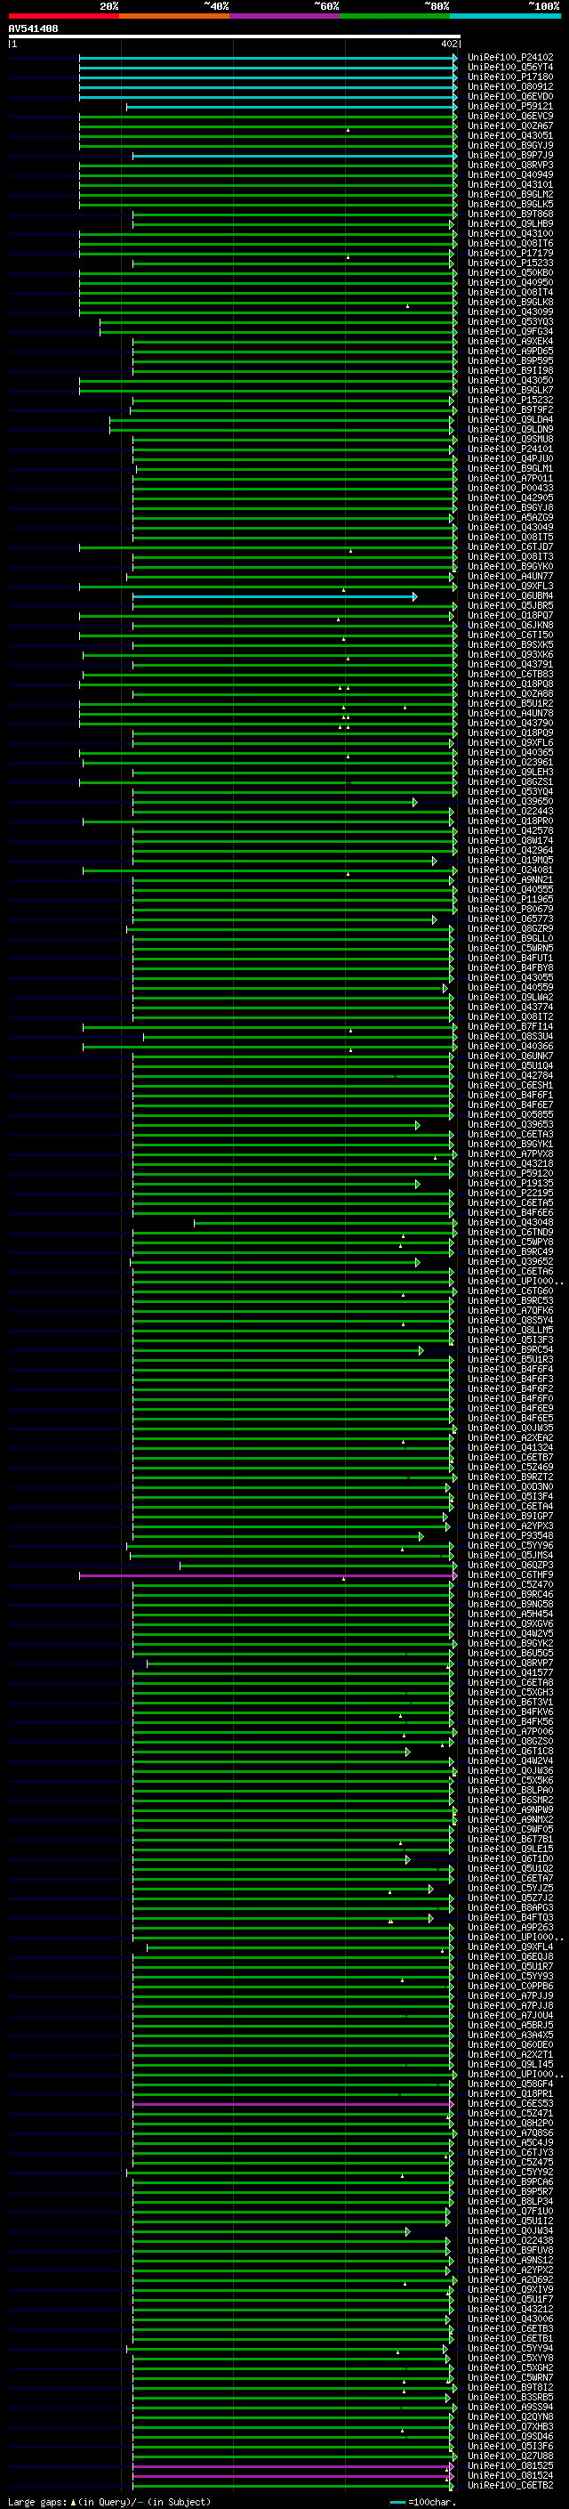Click hit label UniRef100_Q9LDA4
The width and height of the screenshot is (569, 2509).
(x=510, y=420)
